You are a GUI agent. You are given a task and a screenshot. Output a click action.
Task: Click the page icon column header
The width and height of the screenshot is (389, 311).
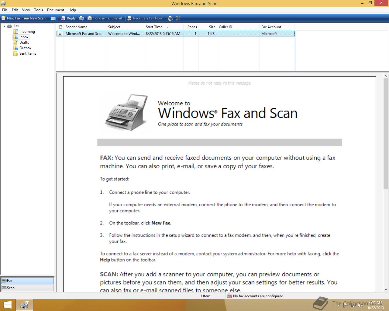[x=60, y=27]
